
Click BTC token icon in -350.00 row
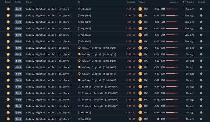(140, 28)
